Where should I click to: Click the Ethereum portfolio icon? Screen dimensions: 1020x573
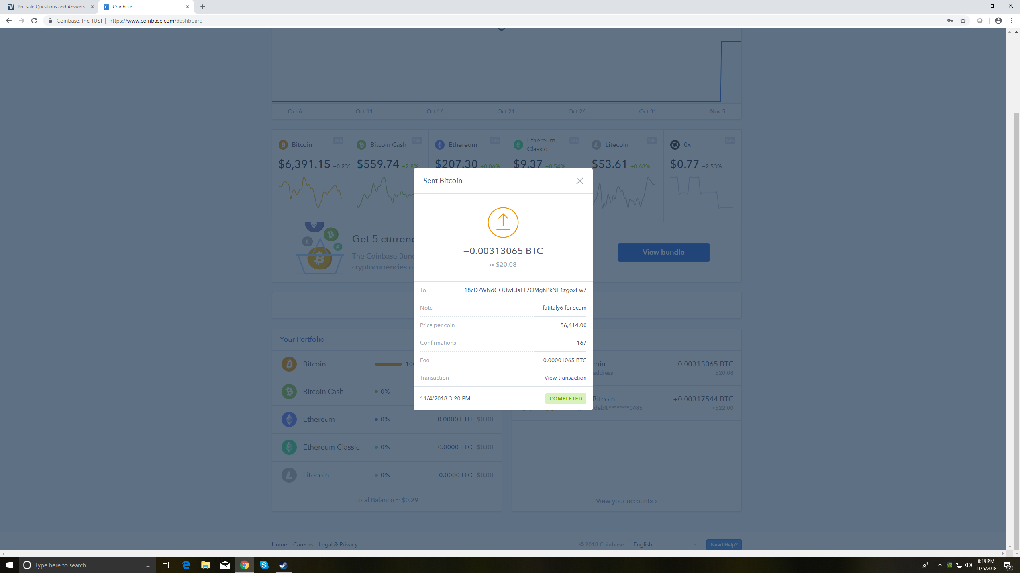(289, 419)
